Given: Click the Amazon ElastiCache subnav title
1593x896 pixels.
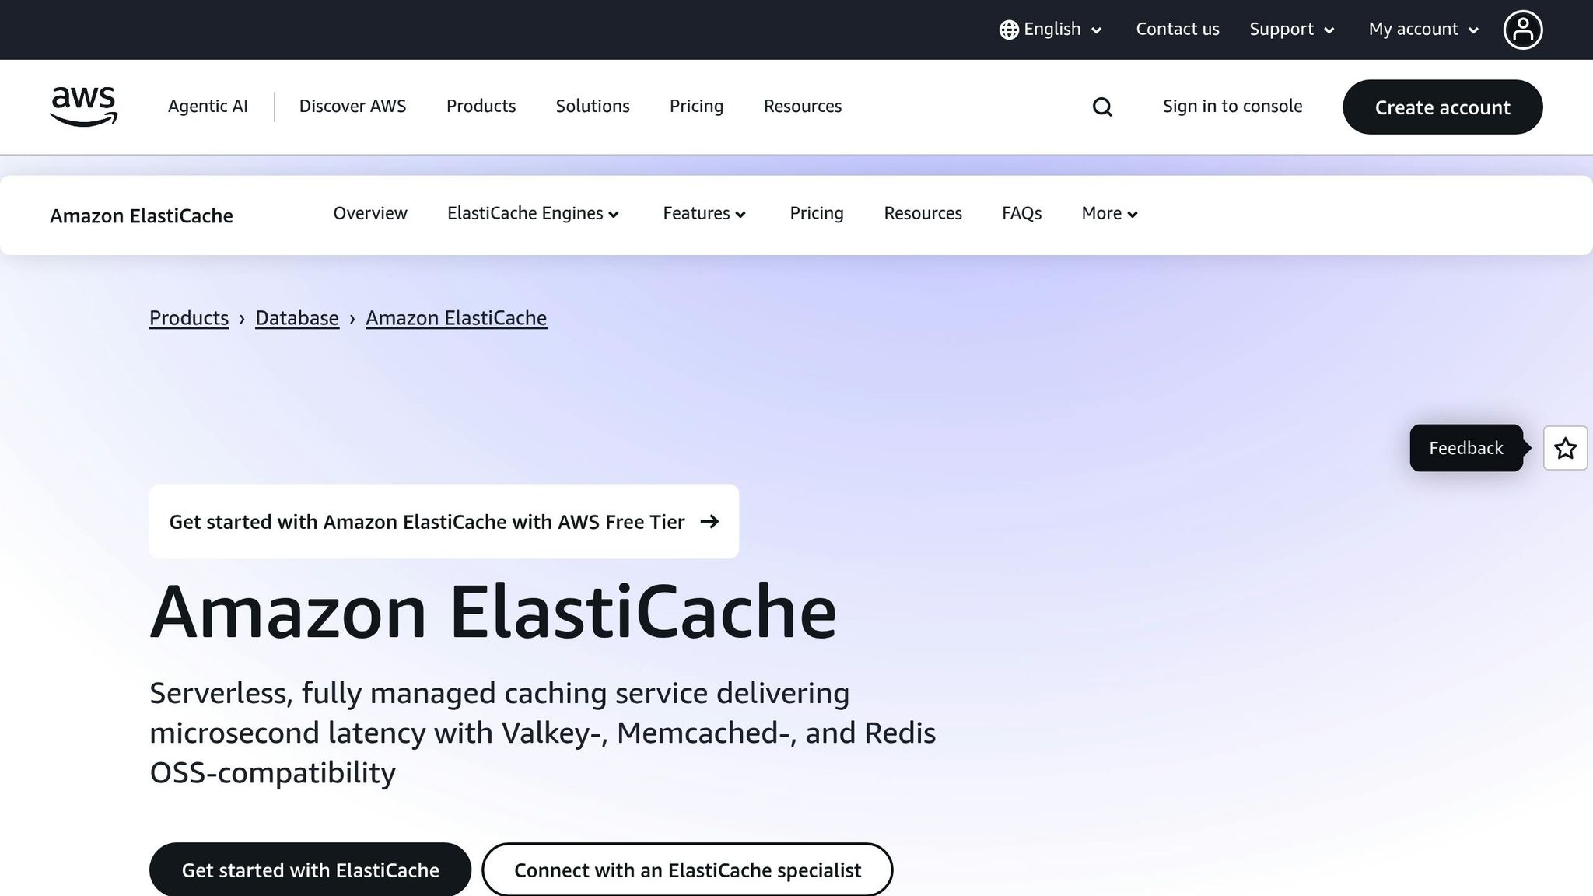Looking at the screenshot, I should [x=142, y=215].
